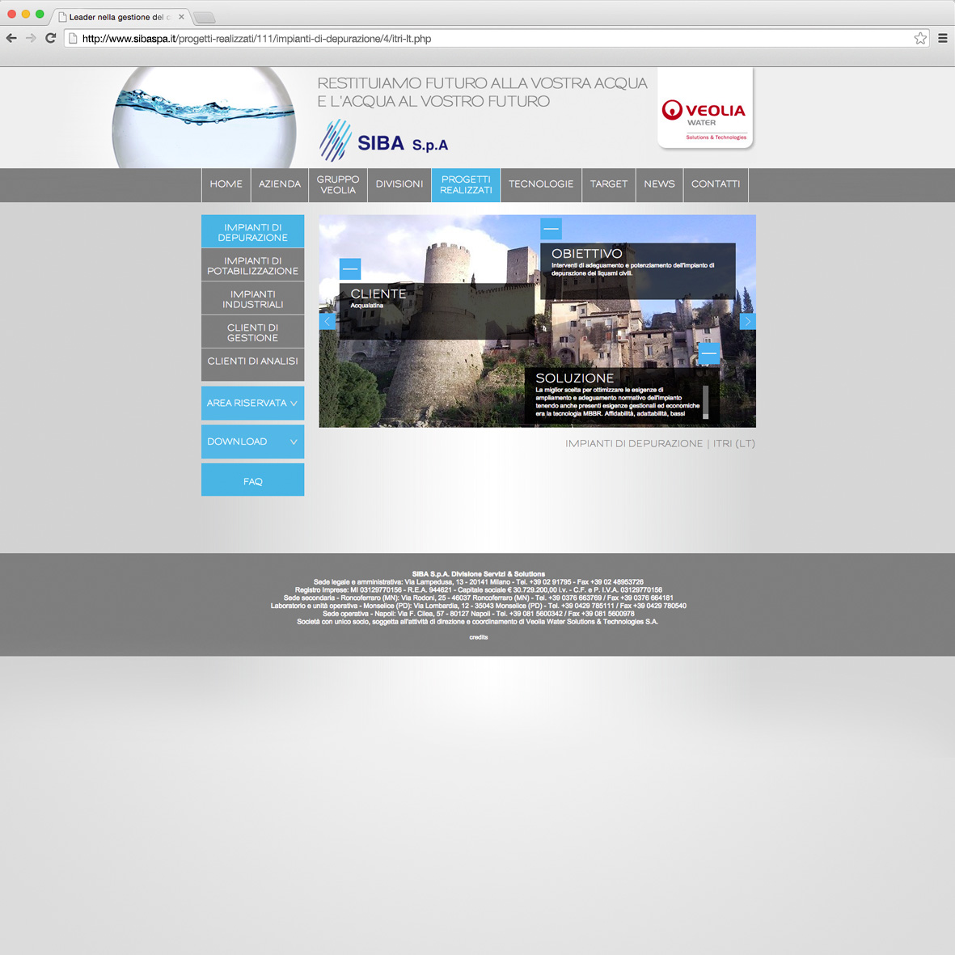
Task: Collapse the CLIENTE box with minus icon
Action: point(350,268)
